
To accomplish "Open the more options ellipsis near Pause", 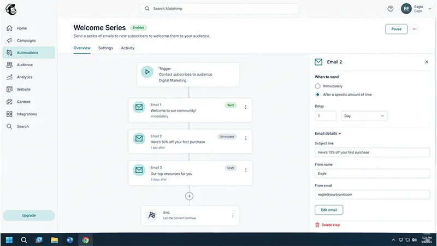I will (x=415, y=29).
